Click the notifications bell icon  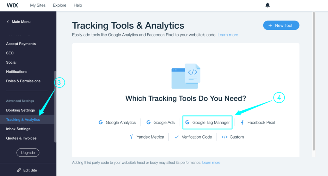point(268,5)
